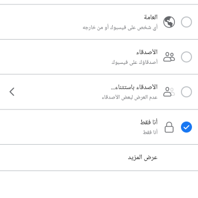198x198 pixels.
Task: Select the الأصدقاء radio button
Action: click(186, 57)
